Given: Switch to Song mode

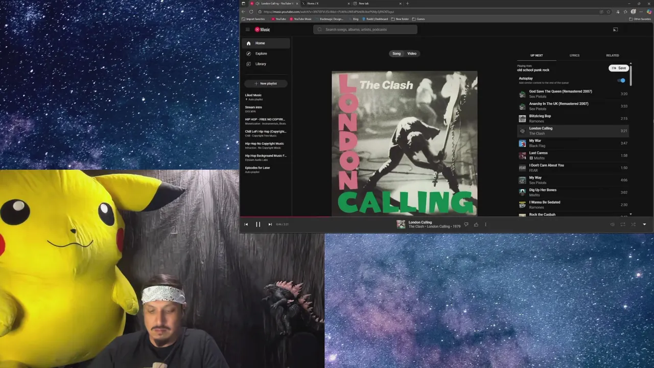Looking at the screenshot, I should pos(396,54).
